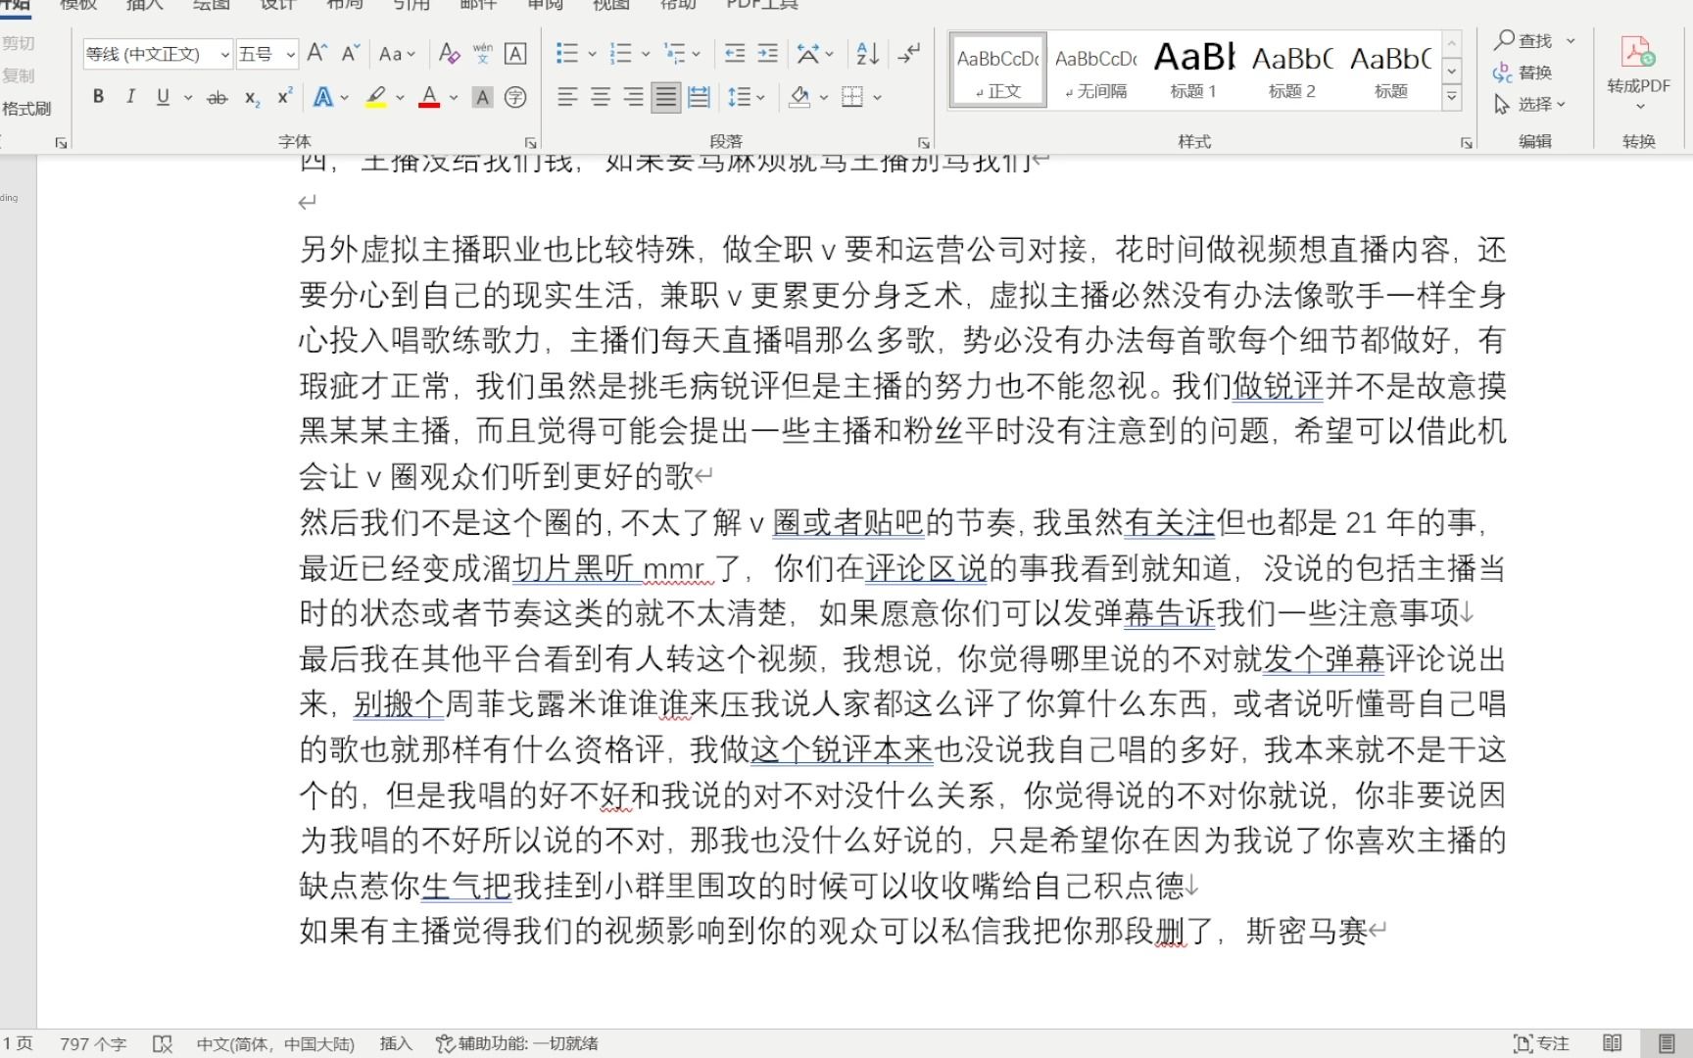Toggle superscript formatting

[284, 97]
